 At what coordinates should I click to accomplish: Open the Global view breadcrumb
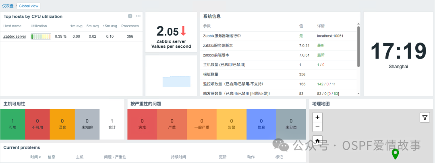(x=29, y=6)
